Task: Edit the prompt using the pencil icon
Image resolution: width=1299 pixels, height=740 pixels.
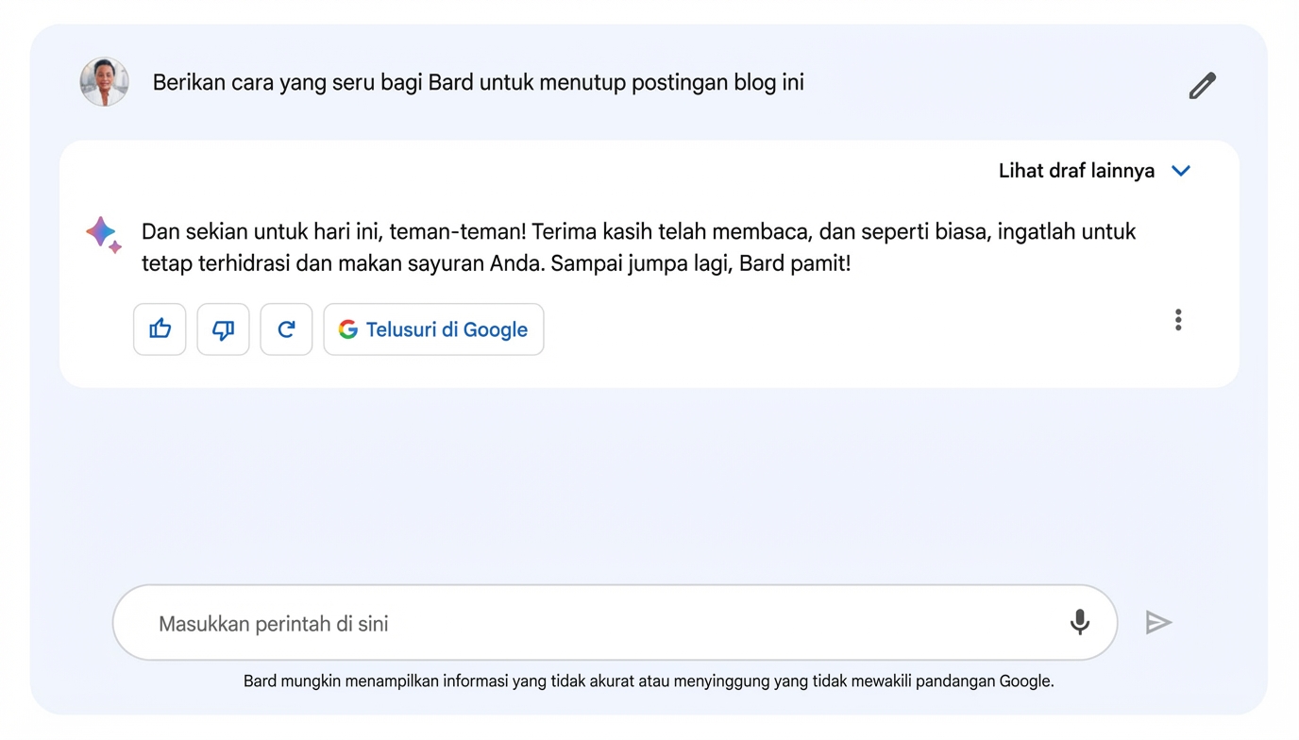Action: point(1202,85)
